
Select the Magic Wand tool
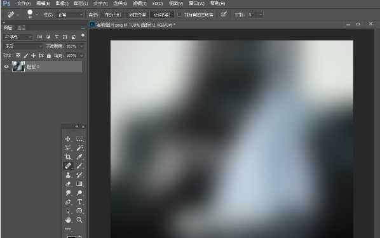(x=79, y=148)
